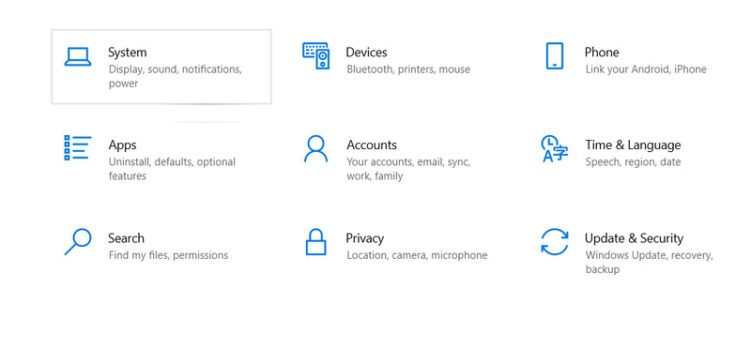Click the Privacy padlock icon
Screen dimensions: 751x350
click(x=316, y=241)
